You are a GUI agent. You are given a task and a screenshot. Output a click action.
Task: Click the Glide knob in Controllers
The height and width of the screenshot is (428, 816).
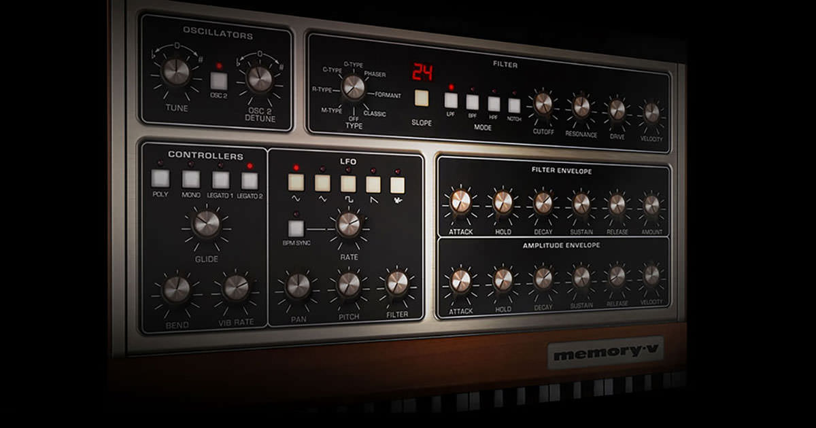tap(207, 223)
